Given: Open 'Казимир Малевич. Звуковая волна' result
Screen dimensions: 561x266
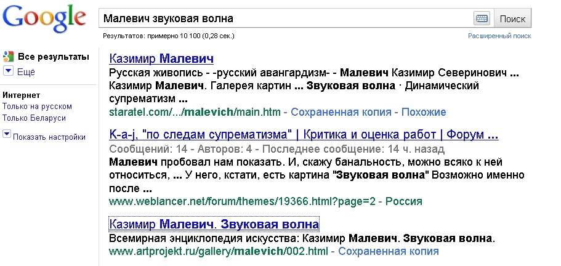Looking at the screenshot, I should [214, 224].
